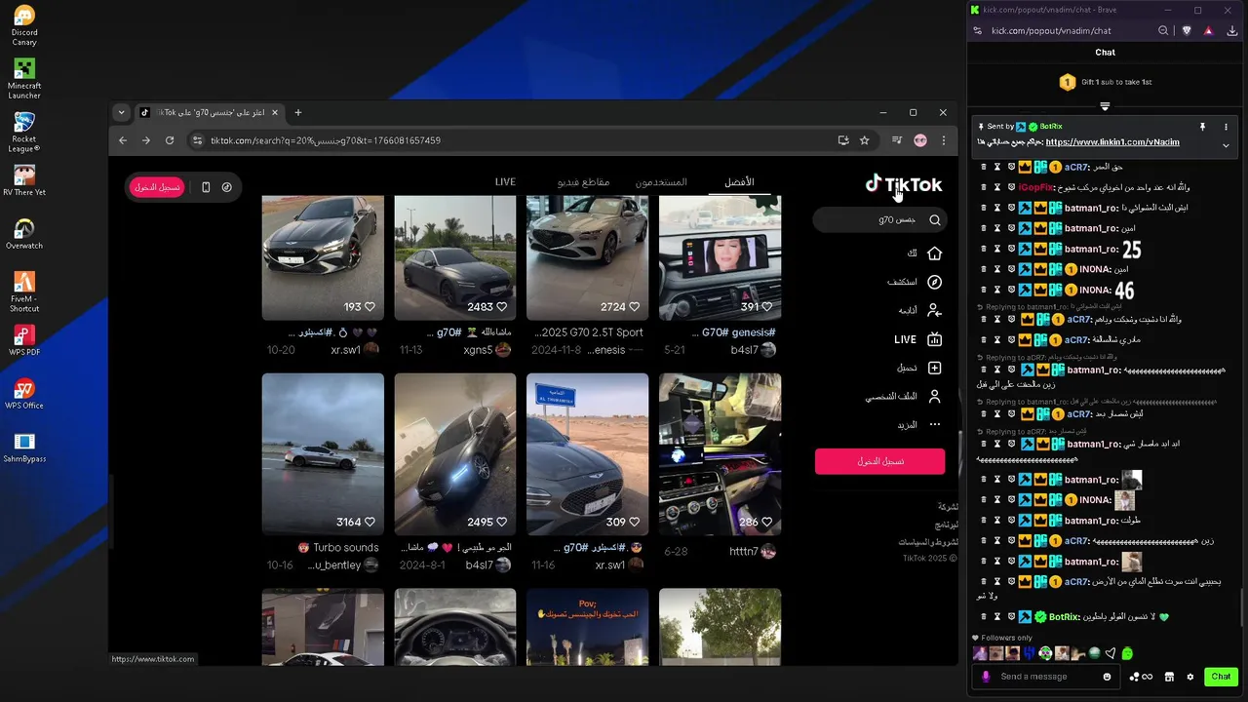Open the More ellipsis in TikTok sidebar

[x=934, y=425]
